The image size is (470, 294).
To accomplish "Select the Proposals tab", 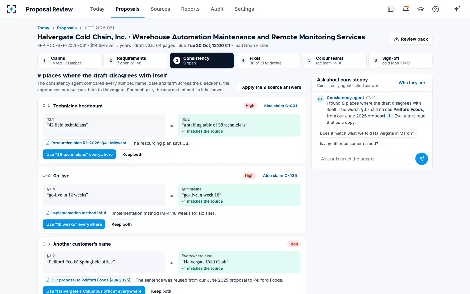I will 128,9.
